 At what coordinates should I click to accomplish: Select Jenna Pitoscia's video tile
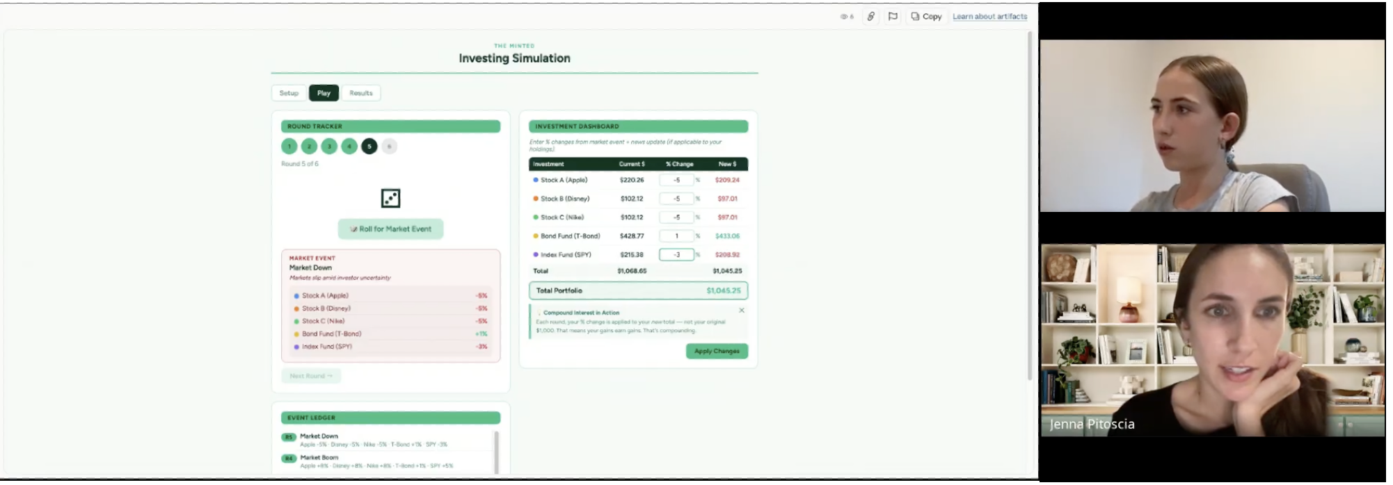(x=1212, y=340)
